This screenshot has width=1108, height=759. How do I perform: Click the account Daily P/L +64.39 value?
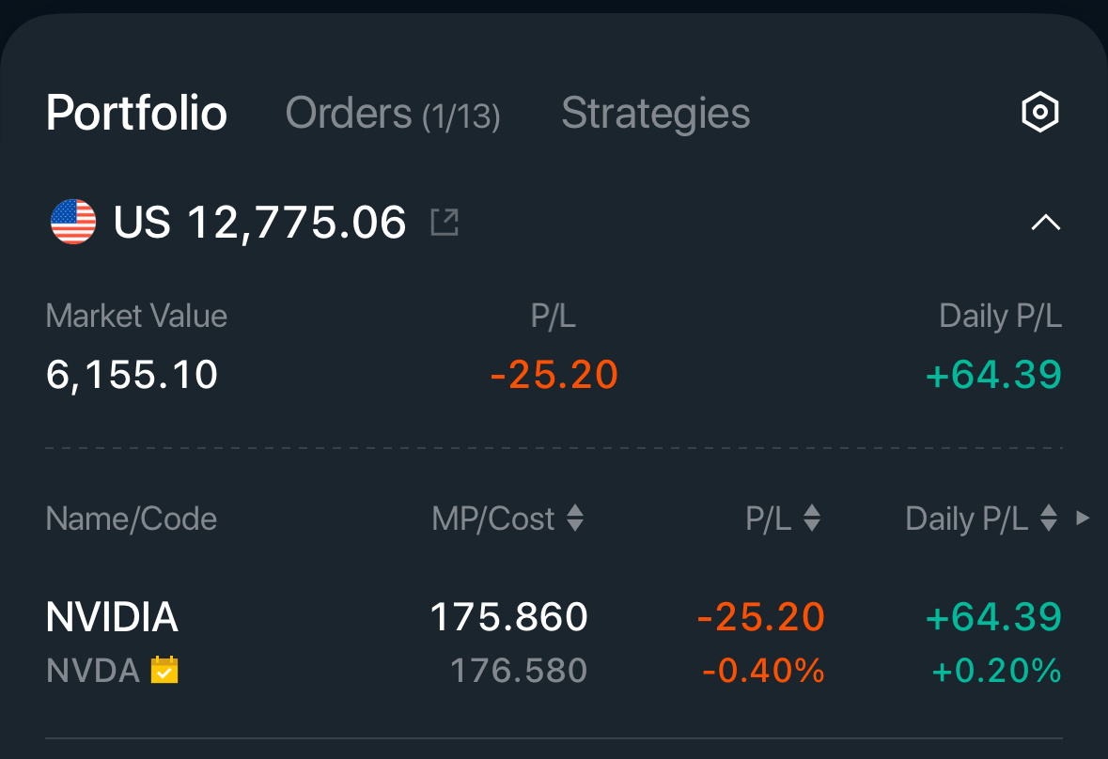click(993, 374)
